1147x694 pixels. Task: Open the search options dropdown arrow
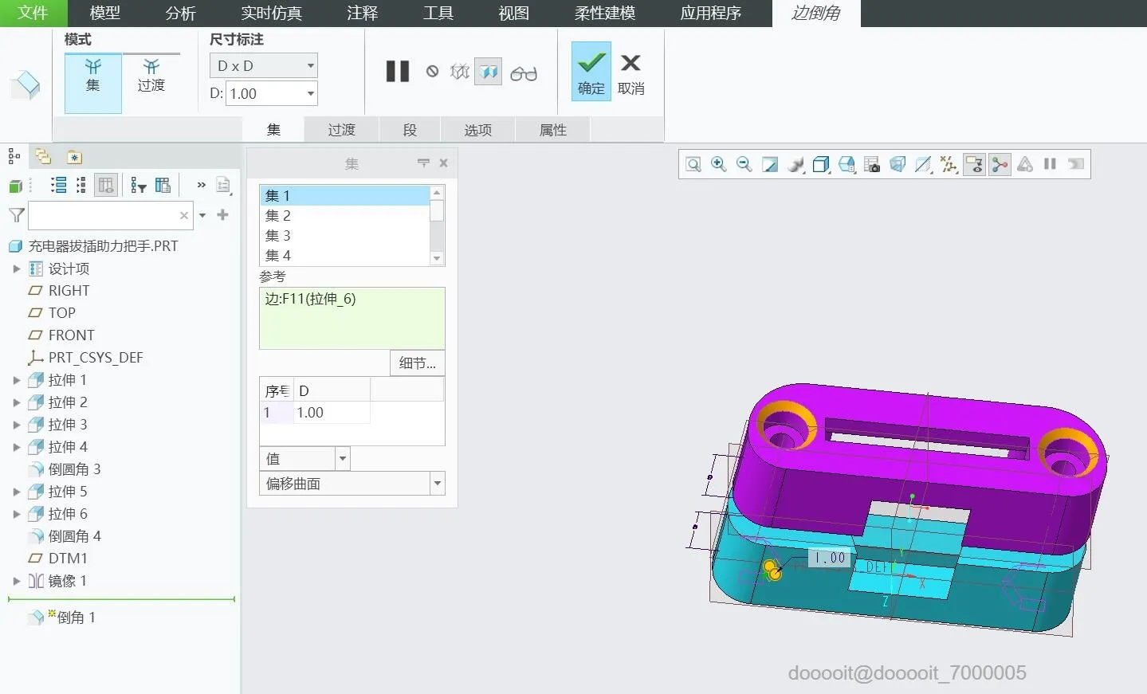pos(202,215)
